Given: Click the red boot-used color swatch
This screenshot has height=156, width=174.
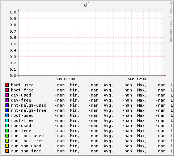Looking at the screenshot, I should [7, 85].
